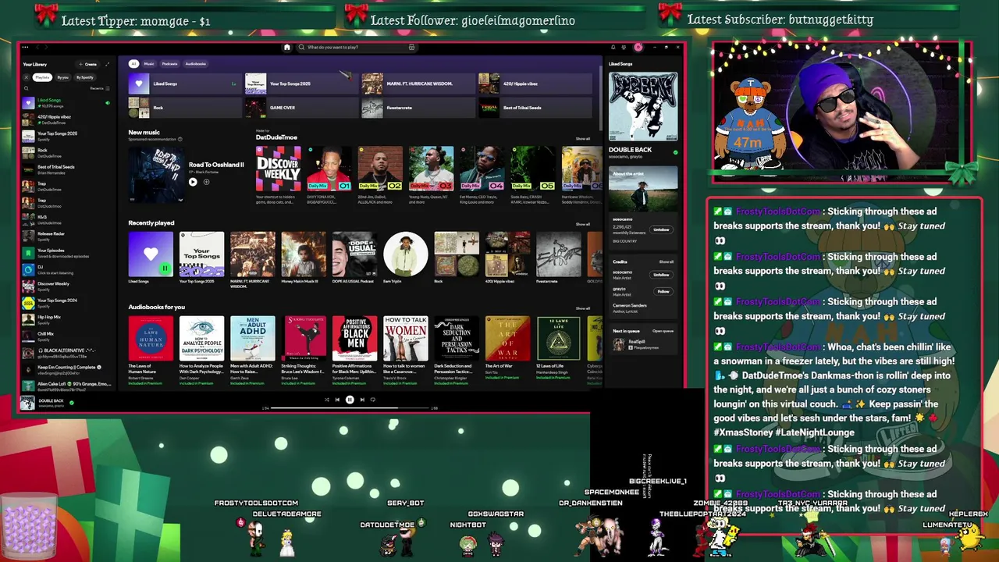Unfollow sosocamo in Credits section
The height and width of the screenshot is (562, 999).
point(661,275)
